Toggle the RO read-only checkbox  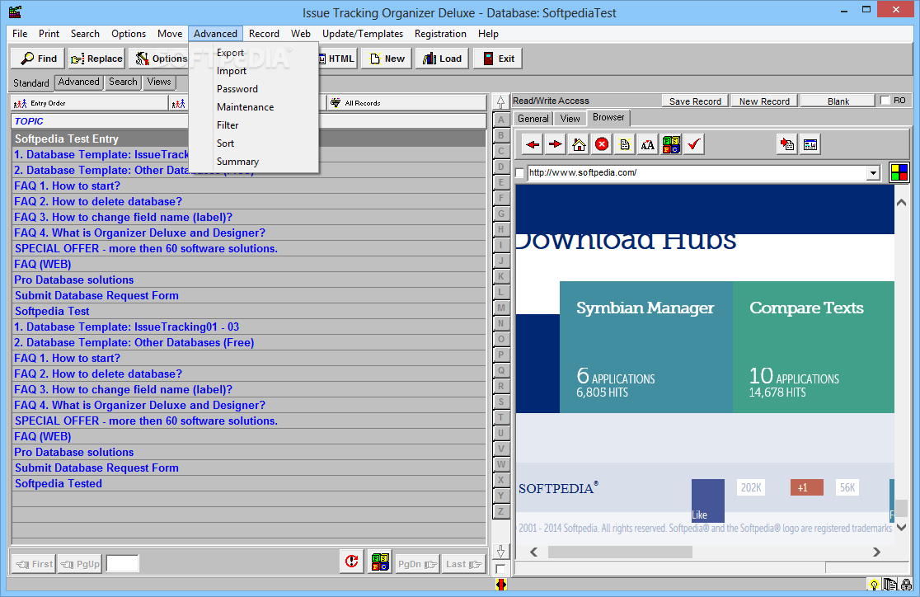(885, 101)
